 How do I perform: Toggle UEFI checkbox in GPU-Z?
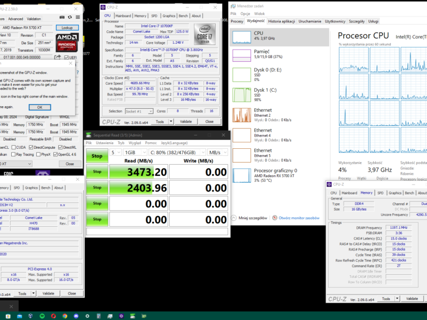[x=66, y=58]
